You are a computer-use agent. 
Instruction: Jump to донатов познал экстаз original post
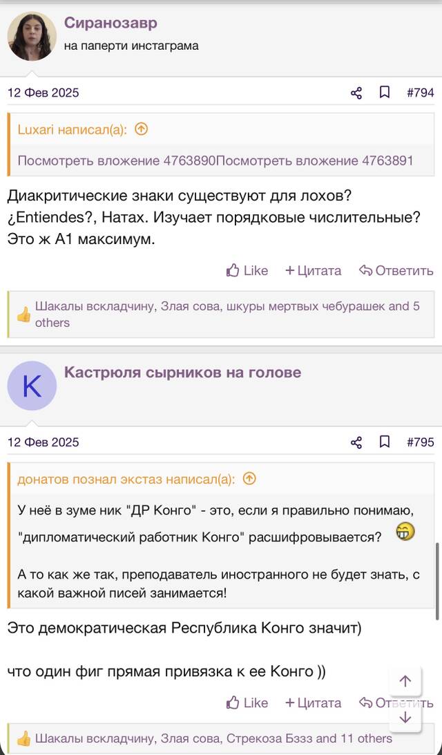pyautogui.click(x=249, y=479)
